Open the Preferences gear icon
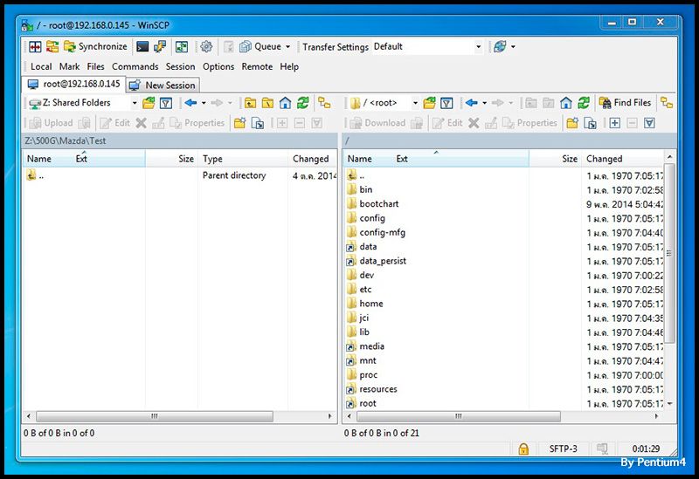This screenshot has height=479, width=699. point(206,46)
